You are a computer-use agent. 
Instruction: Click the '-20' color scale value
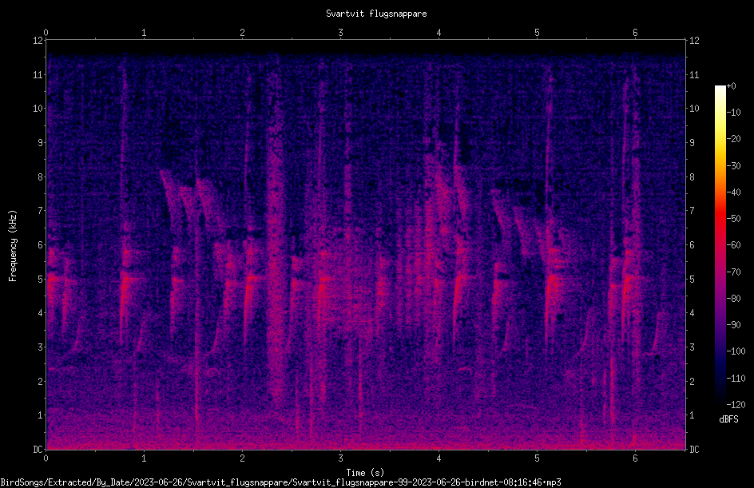(x=733, y=139)
